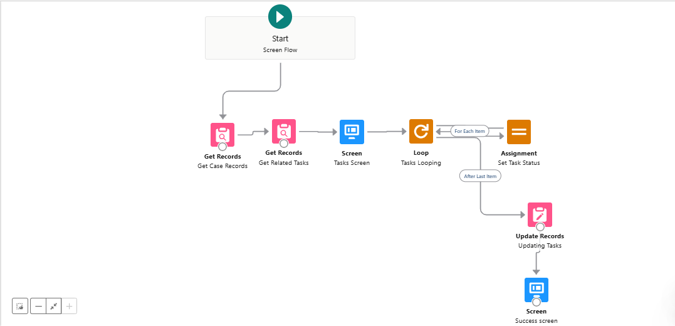Click the 'Get Related Tasks' text label
Screen dimensions: 675x326
pos(283,163)
